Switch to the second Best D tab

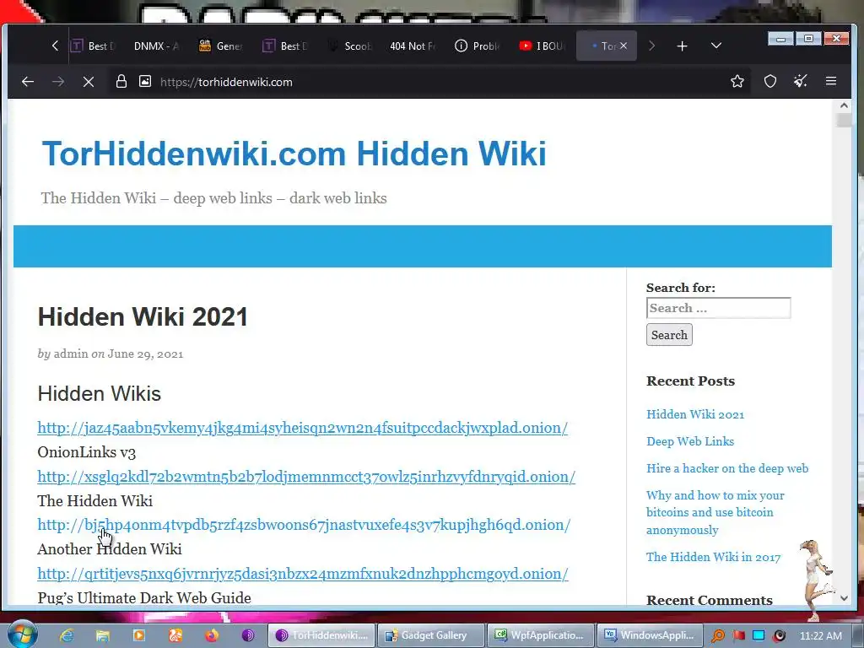point(284,46)
